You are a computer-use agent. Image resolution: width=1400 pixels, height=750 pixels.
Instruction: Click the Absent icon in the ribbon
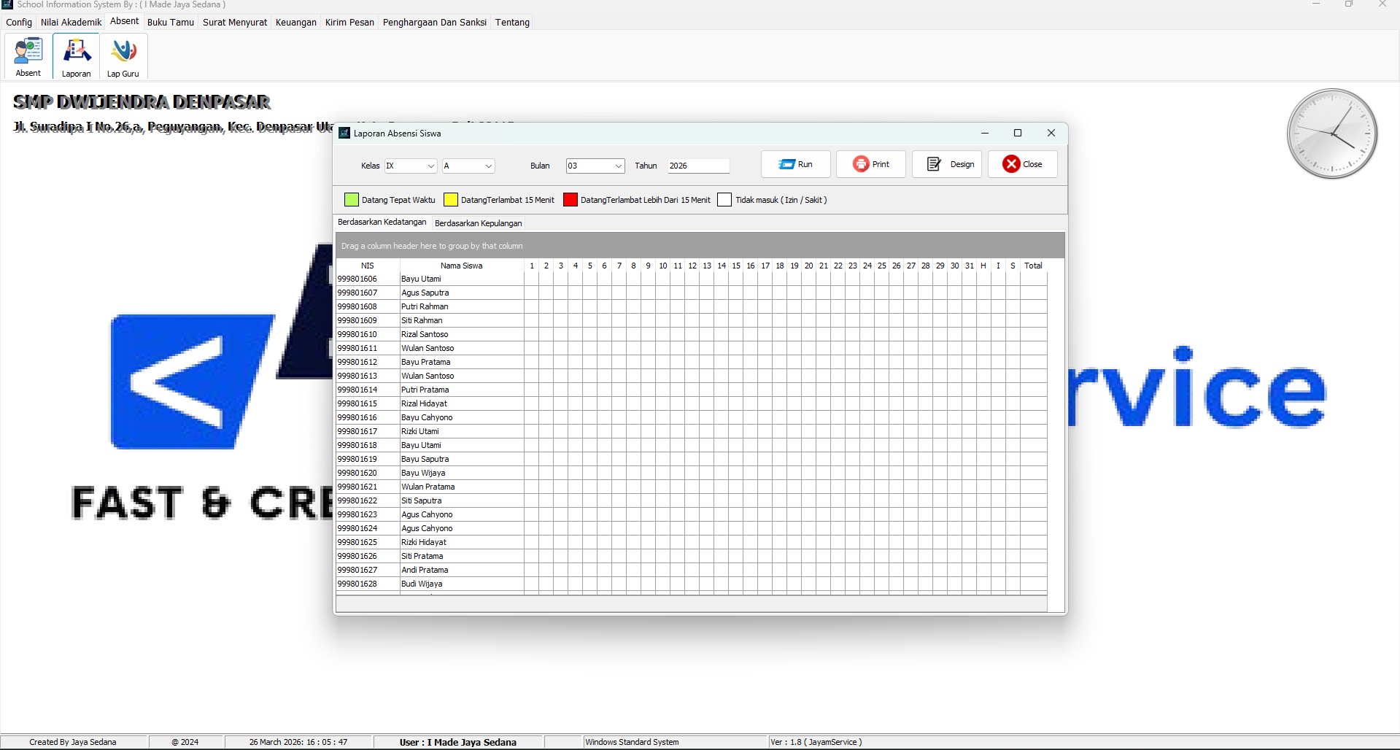click(28, 56)
